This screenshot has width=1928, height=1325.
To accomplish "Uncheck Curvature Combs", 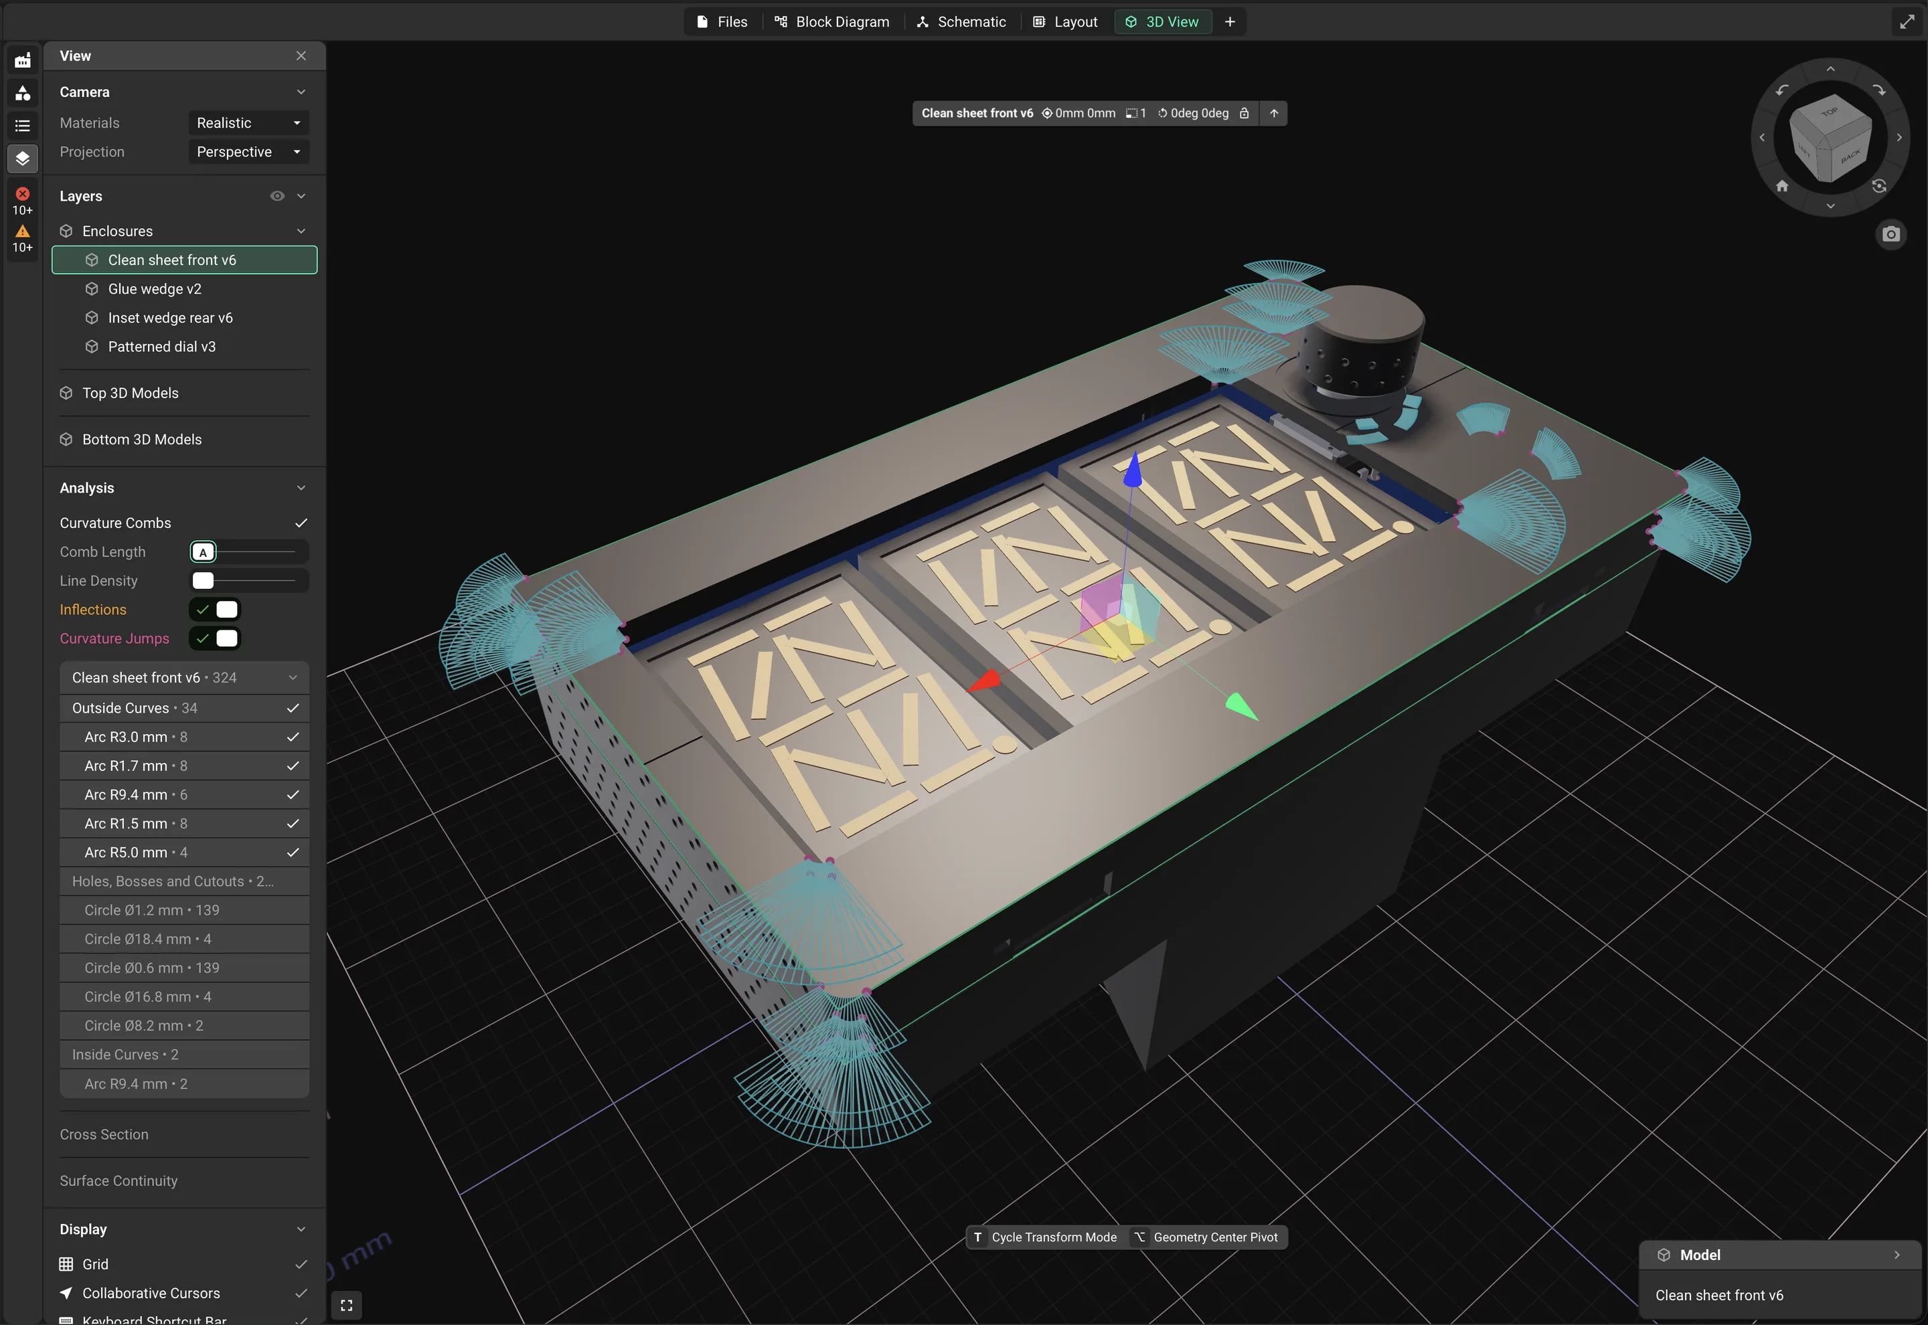I will pos(301,523).
